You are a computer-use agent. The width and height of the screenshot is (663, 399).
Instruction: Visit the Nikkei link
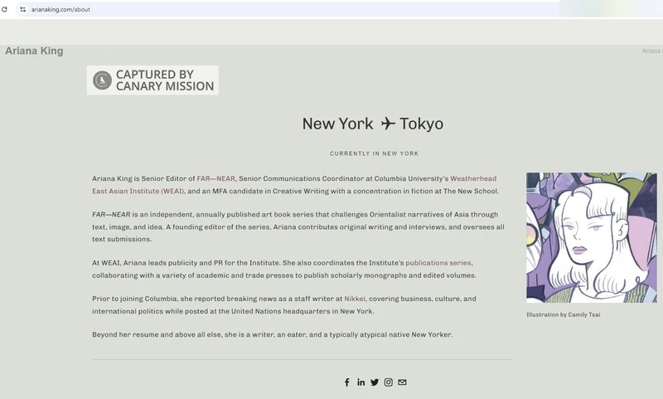355,298
